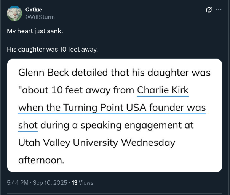Open the three-dot more options menu
The image size is (230, 195).
coord(219,10)
